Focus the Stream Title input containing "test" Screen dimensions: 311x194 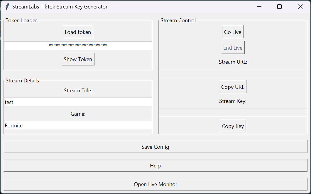[x=78, y=102]
